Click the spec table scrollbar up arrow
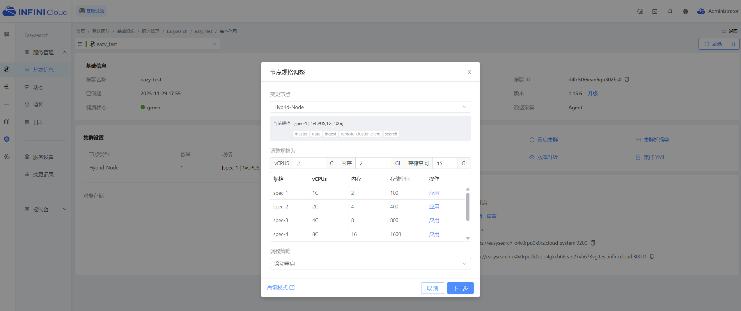741x311 pixels. point(468,189)
